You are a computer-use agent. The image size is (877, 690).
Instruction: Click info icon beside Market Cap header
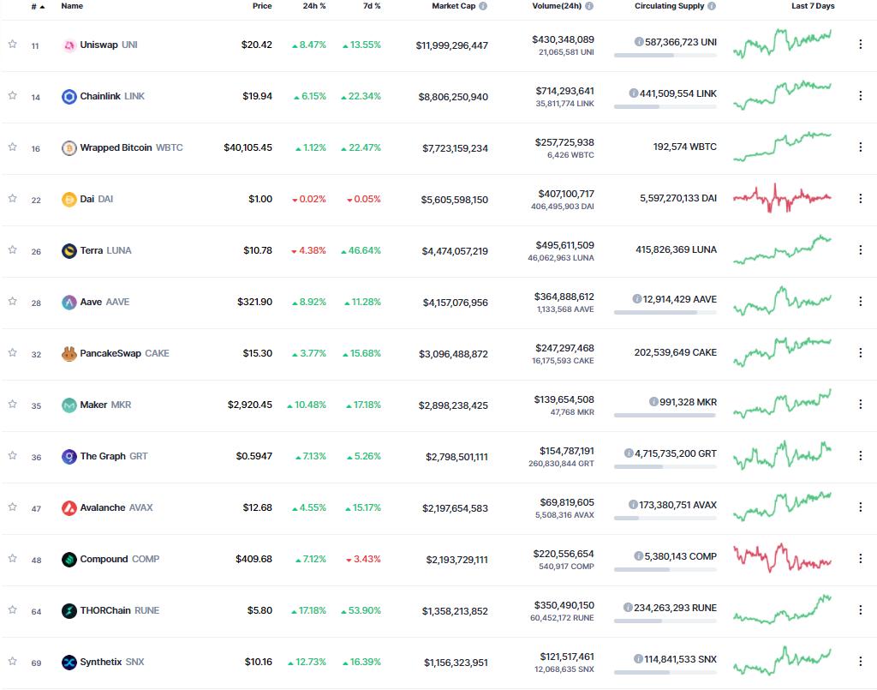point(483,6)
